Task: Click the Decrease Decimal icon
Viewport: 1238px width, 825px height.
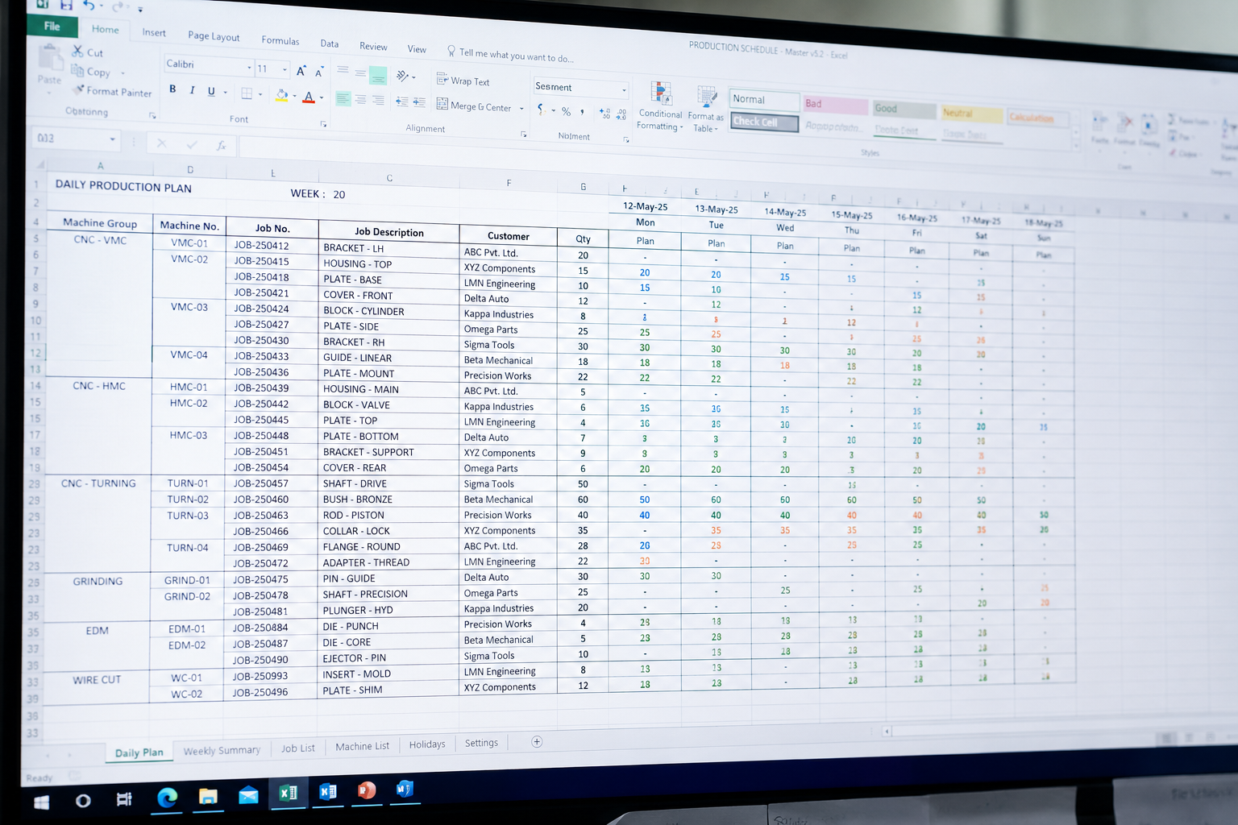Action: coord(621,114)
